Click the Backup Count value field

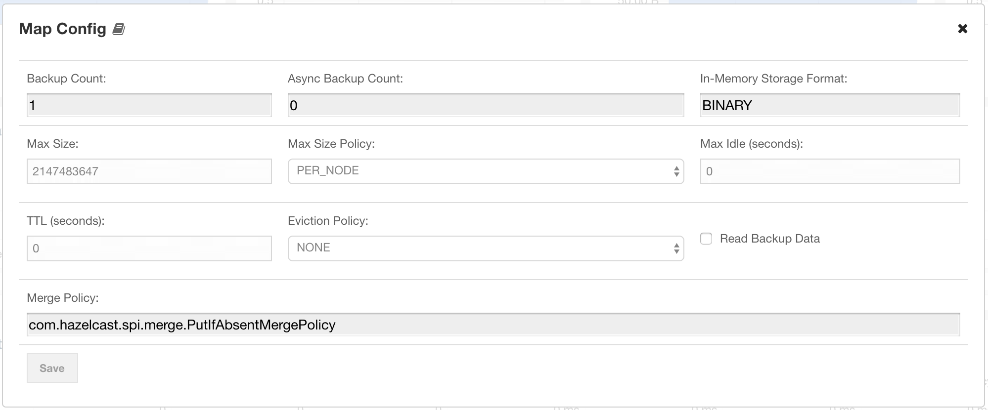[x=149, y=105]
